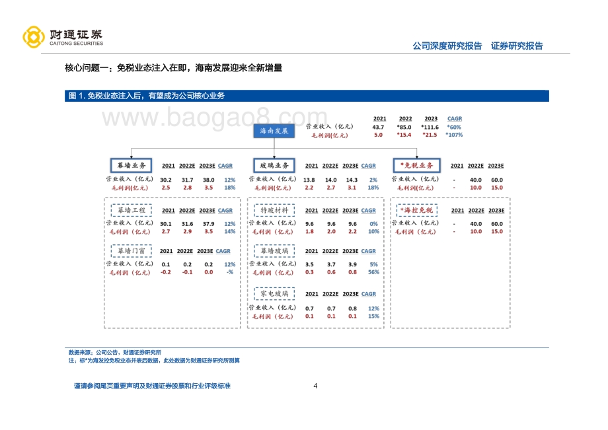Click the dashed 家电玻璃 sub-segment box
The height and width of the screenshot is (430, 608).
274,294
